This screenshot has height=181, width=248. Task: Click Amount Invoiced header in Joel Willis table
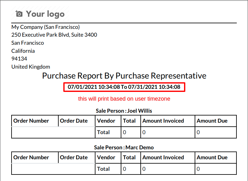[163, 121]
